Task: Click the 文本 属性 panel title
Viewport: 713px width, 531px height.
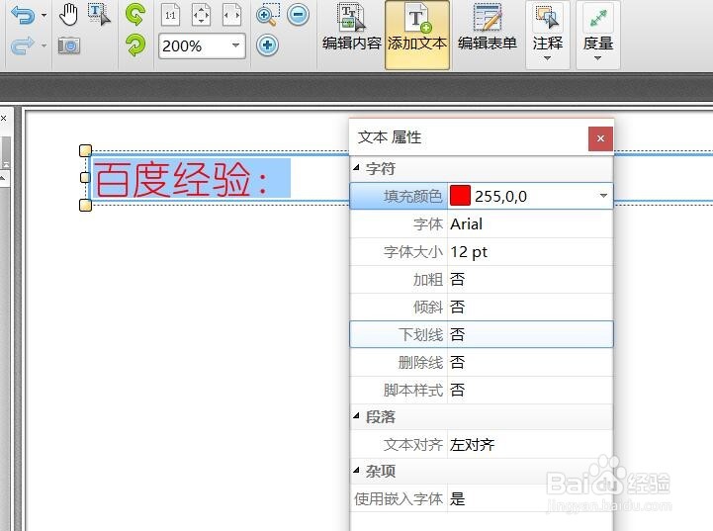Action: point(390,137)
